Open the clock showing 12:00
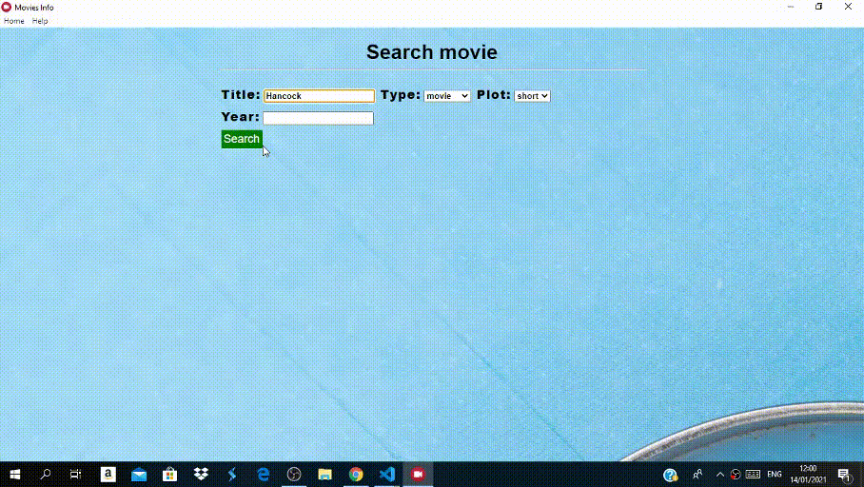This screenshot has height=487, width=864. click(808, 475)
